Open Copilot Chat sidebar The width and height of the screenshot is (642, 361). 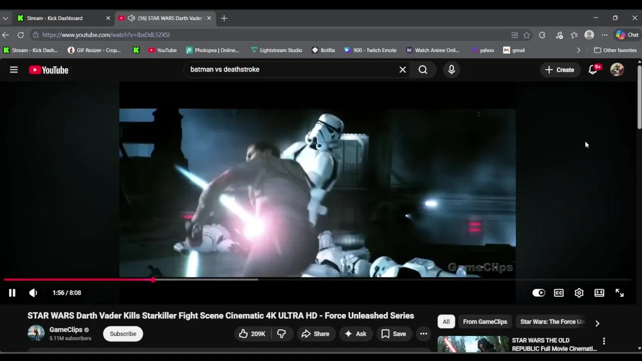click(x=627, y=35)
